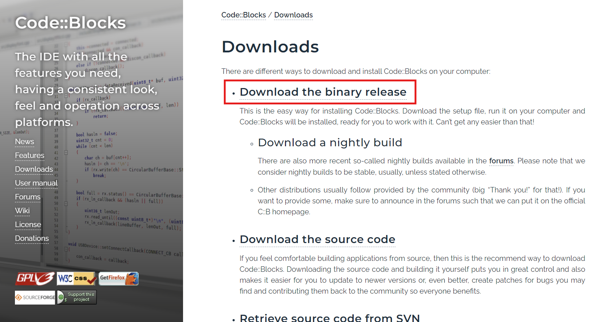Image resolution: width=615 pixels, height=322 pixels.
Task: Click the Support this project badge
Action: pyautogui.click(x=77, y=297)
